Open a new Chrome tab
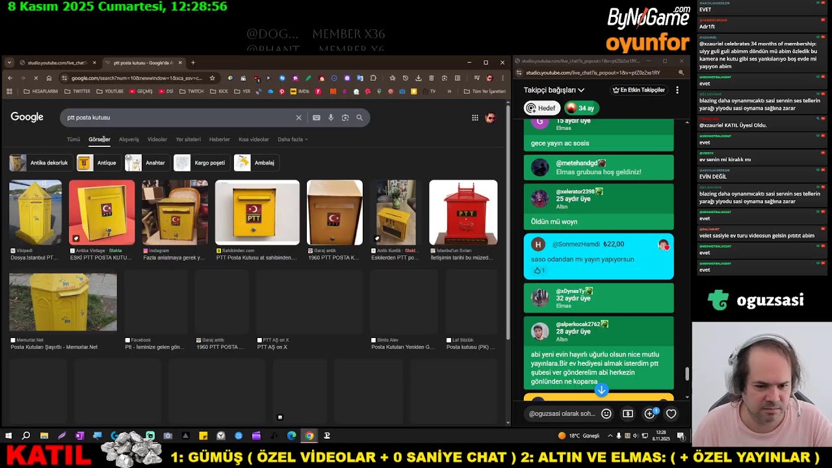 (193, 62)
